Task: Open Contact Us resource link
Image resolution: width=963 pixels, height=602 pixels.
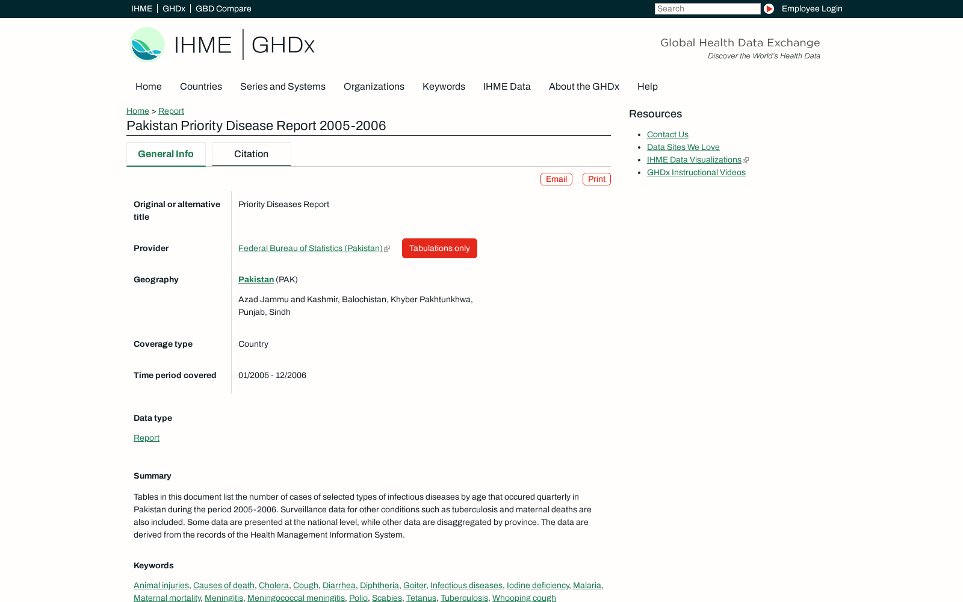Action: click(667, 134)
